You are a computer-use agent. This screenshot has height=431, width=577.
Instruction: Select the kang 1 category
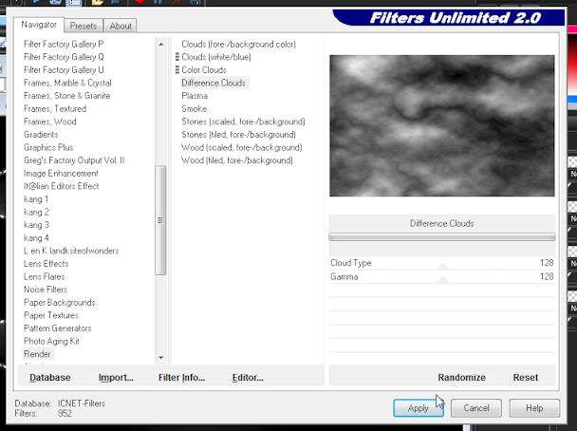coord(36,199)
